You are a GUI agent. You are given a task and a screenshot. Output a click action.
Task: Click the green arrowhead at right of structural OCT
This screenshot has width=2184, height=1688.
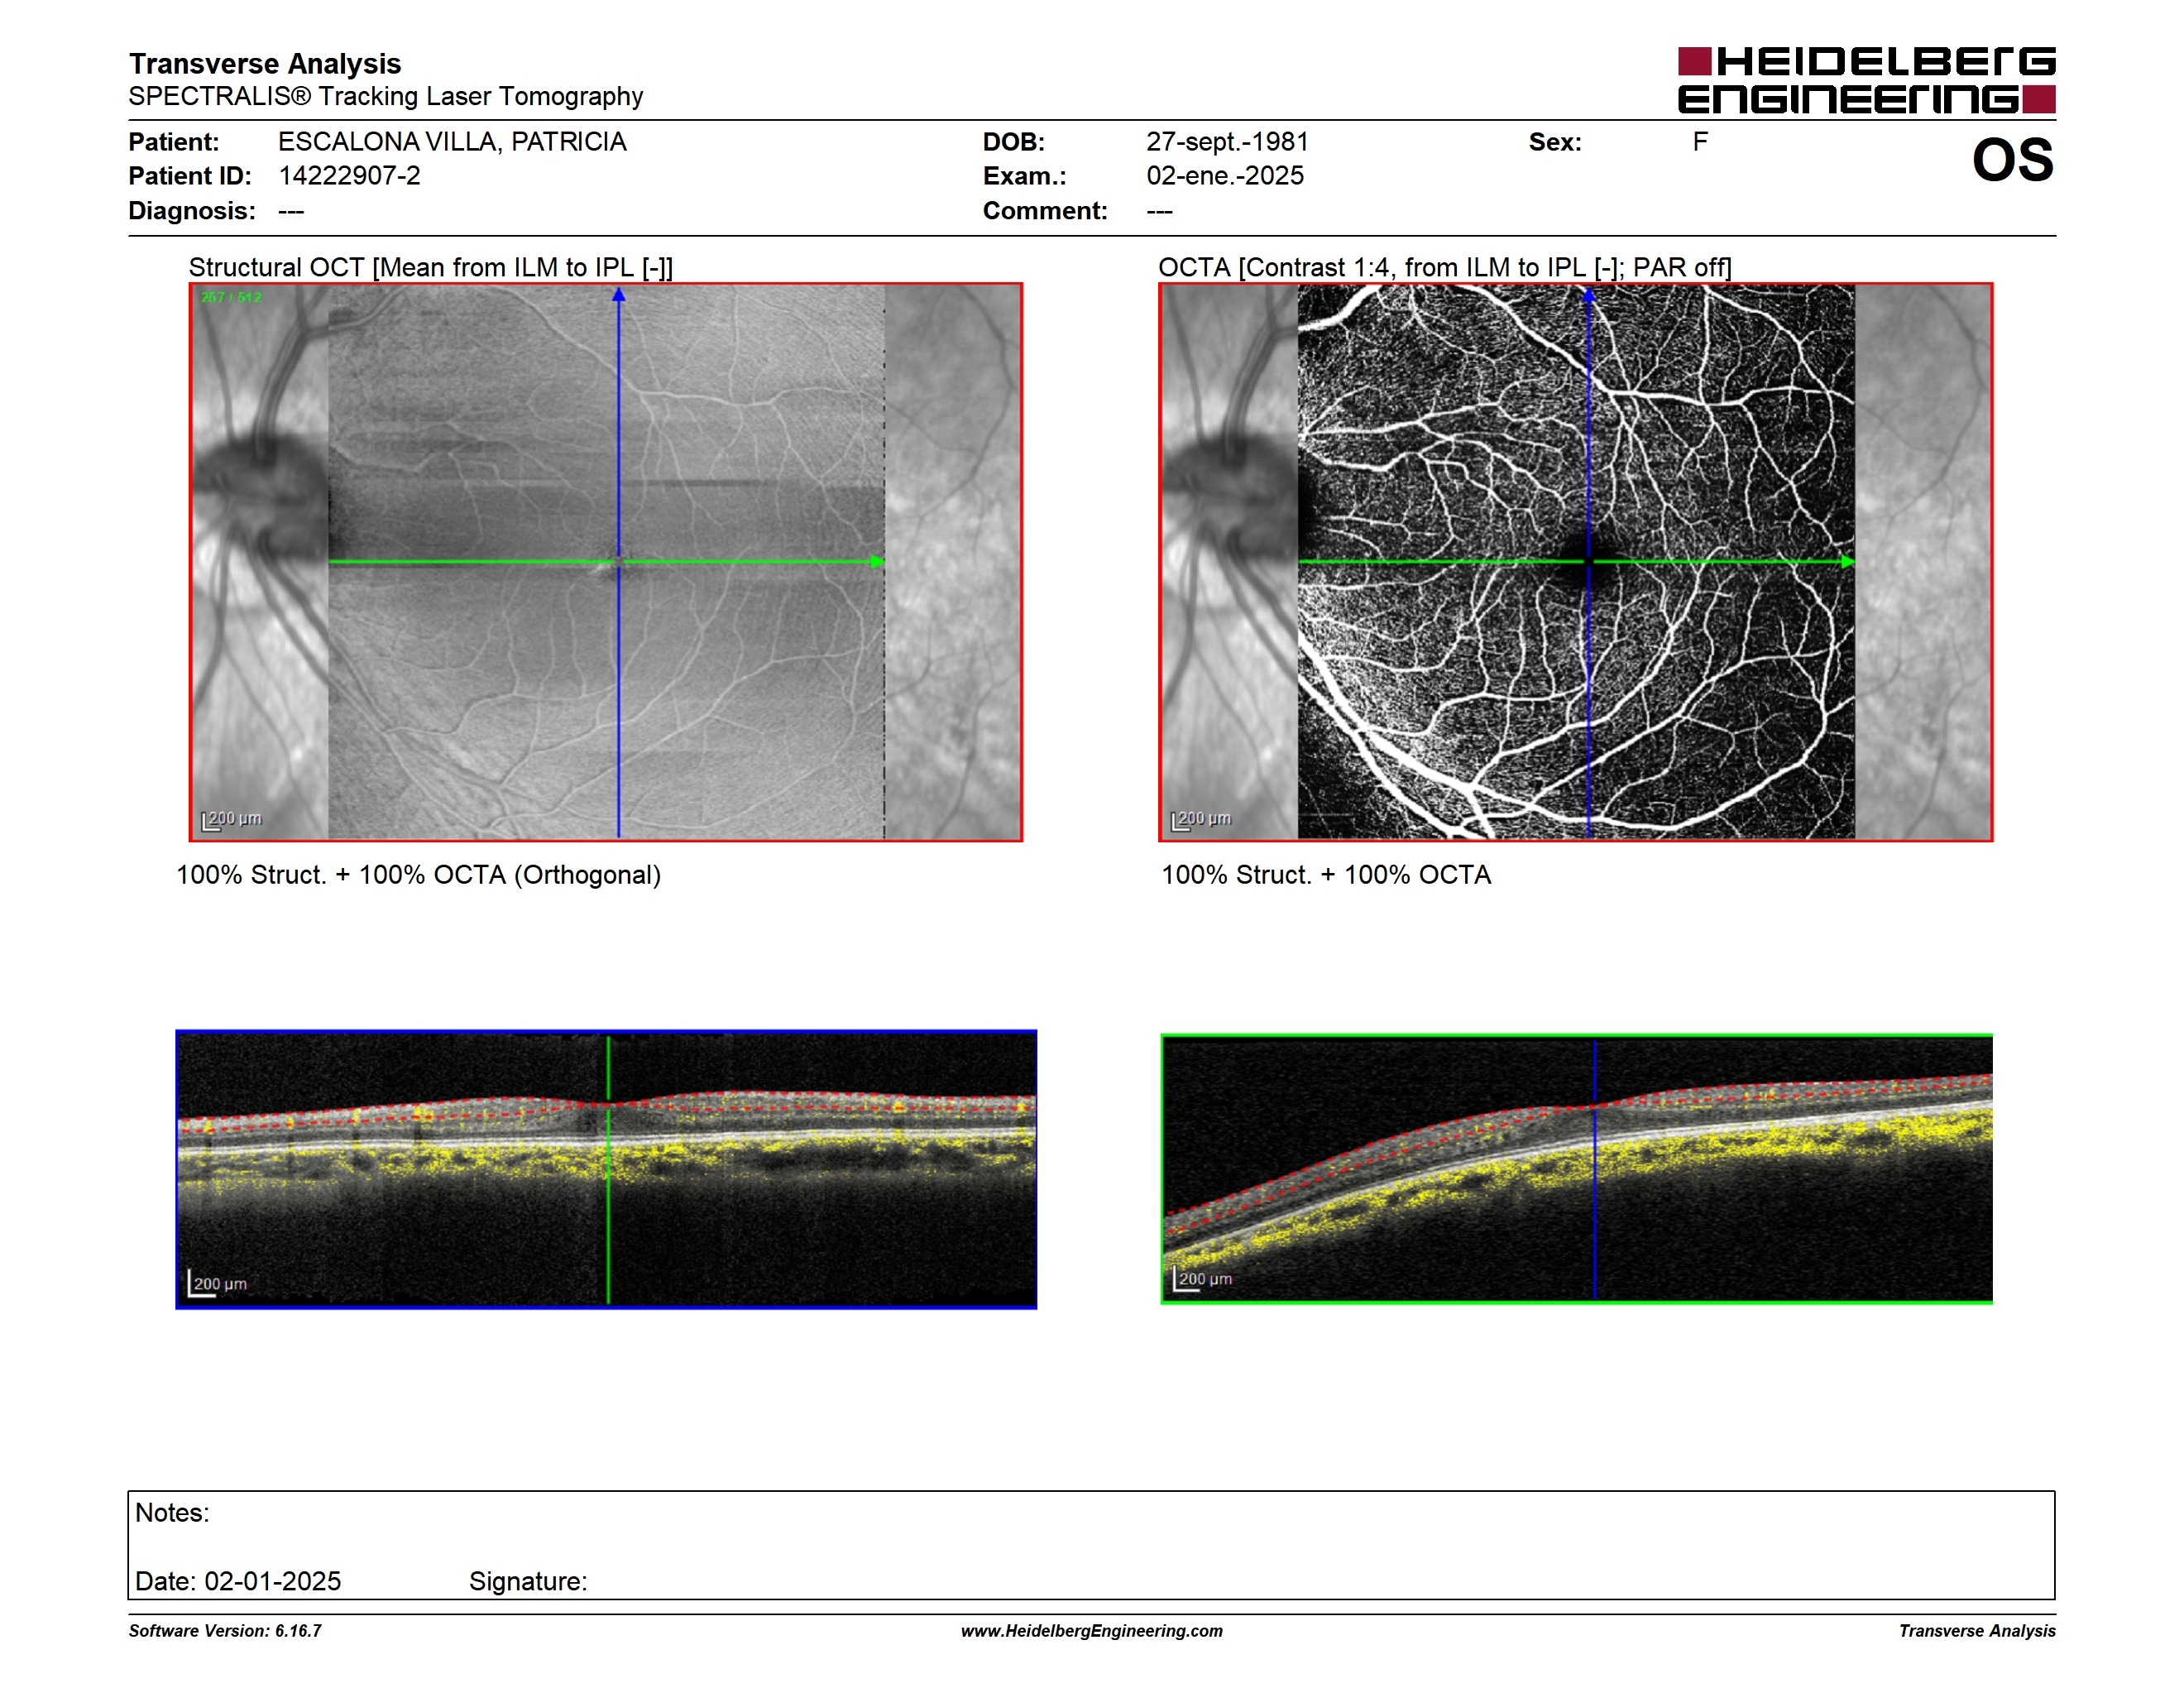877,562
